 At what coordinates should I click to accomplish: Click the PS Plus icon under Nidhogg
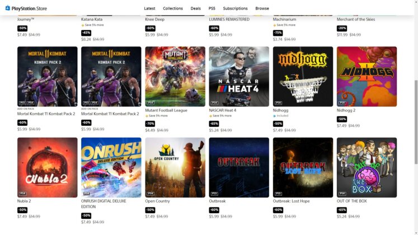coord(275,116)
